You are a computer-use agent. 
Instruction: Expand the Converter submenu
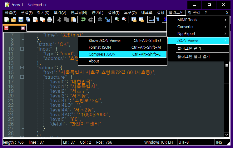198,27
